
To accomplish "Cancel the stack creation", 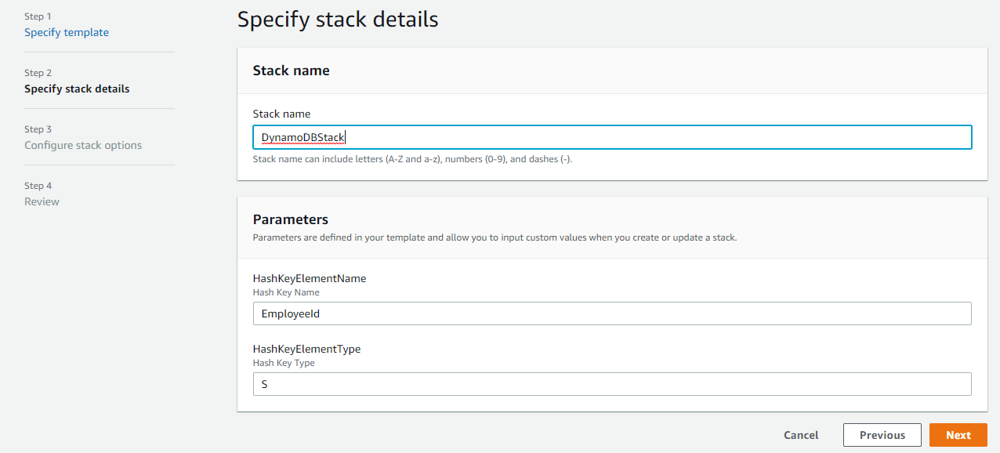I will coord(801,435).
